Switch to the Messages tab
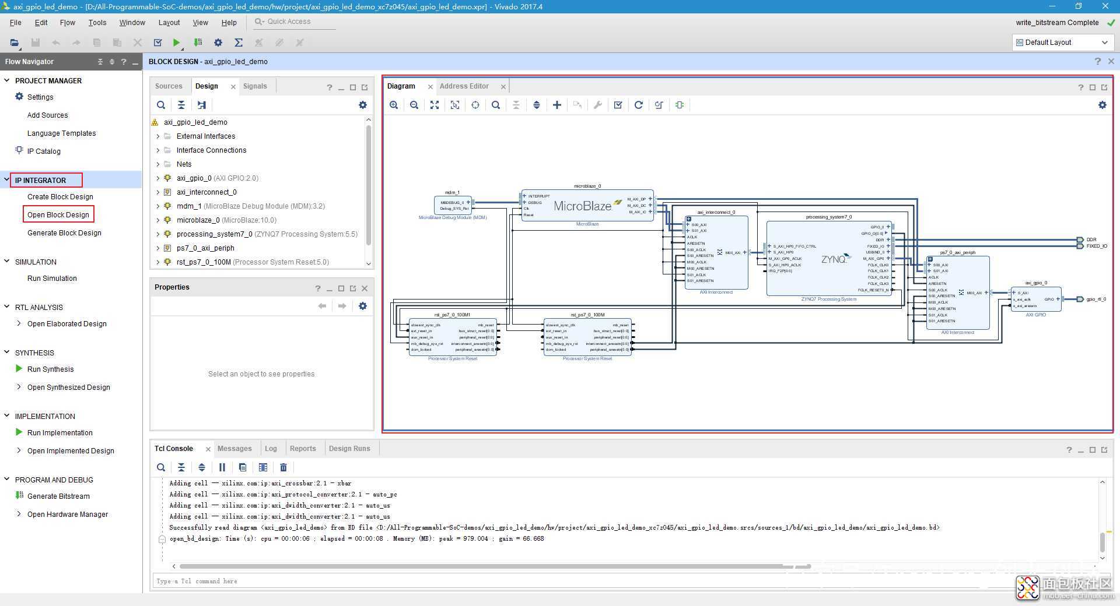The image size is (1120, 606). click(x=235, y=449)
